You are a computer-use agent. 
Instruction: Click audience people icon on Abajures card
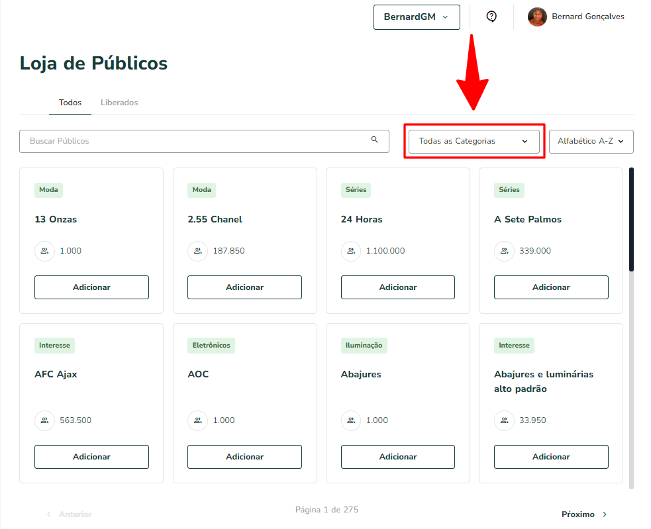(351, 420)
